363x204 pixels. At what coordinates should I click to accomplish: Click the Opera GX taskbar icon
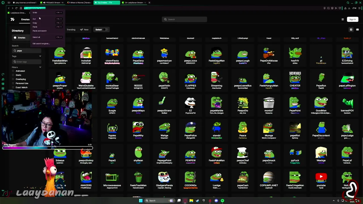coord(185,201)
